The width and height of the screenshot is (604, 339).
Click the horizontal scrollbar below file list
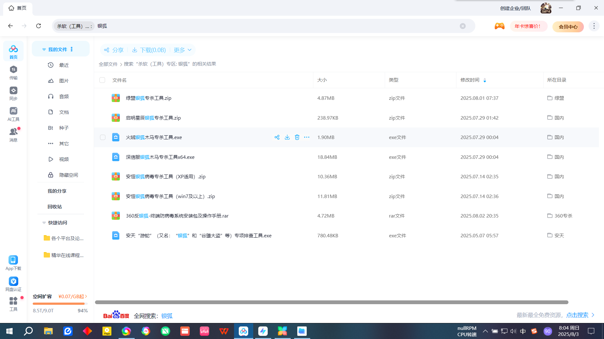(331, 302)
